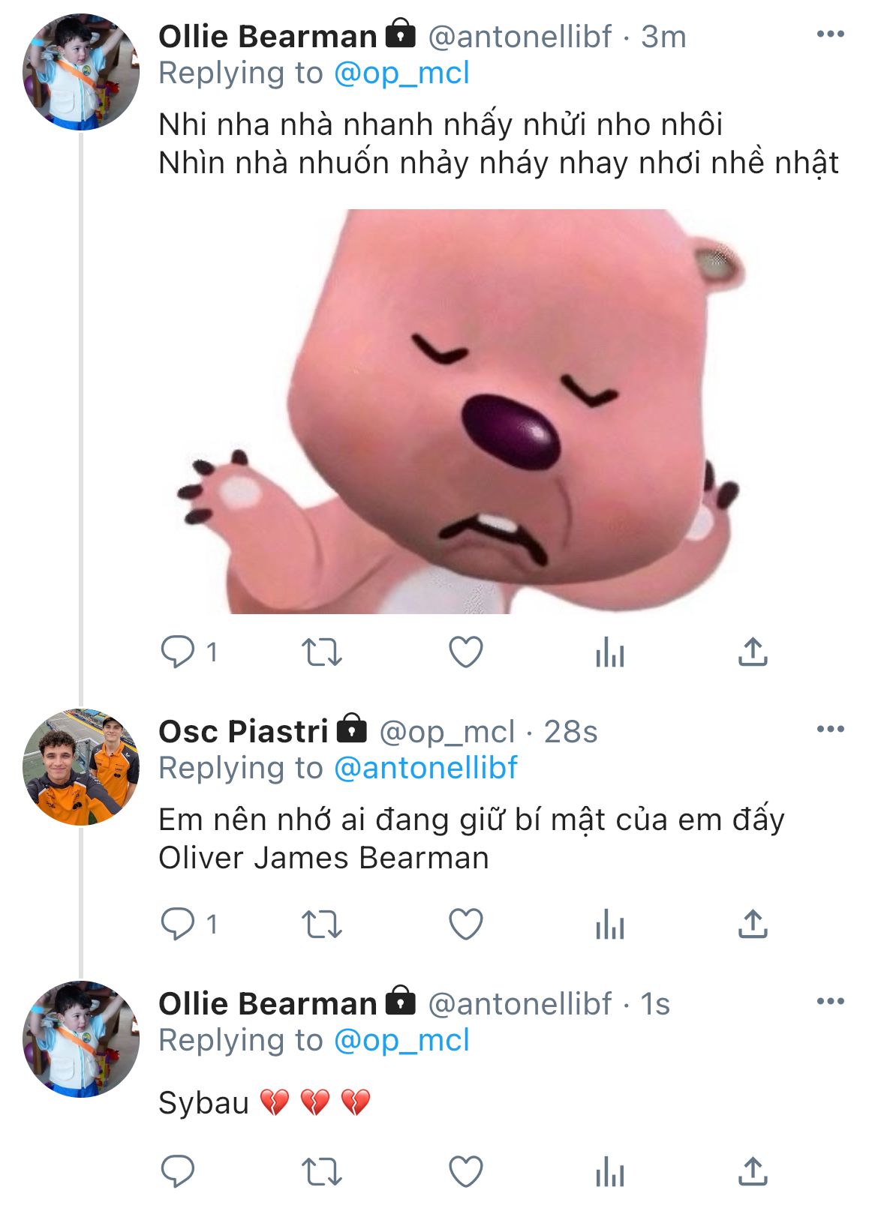
Task: Retweet the pink beaver image tweet
Action: tap(321, 652)
